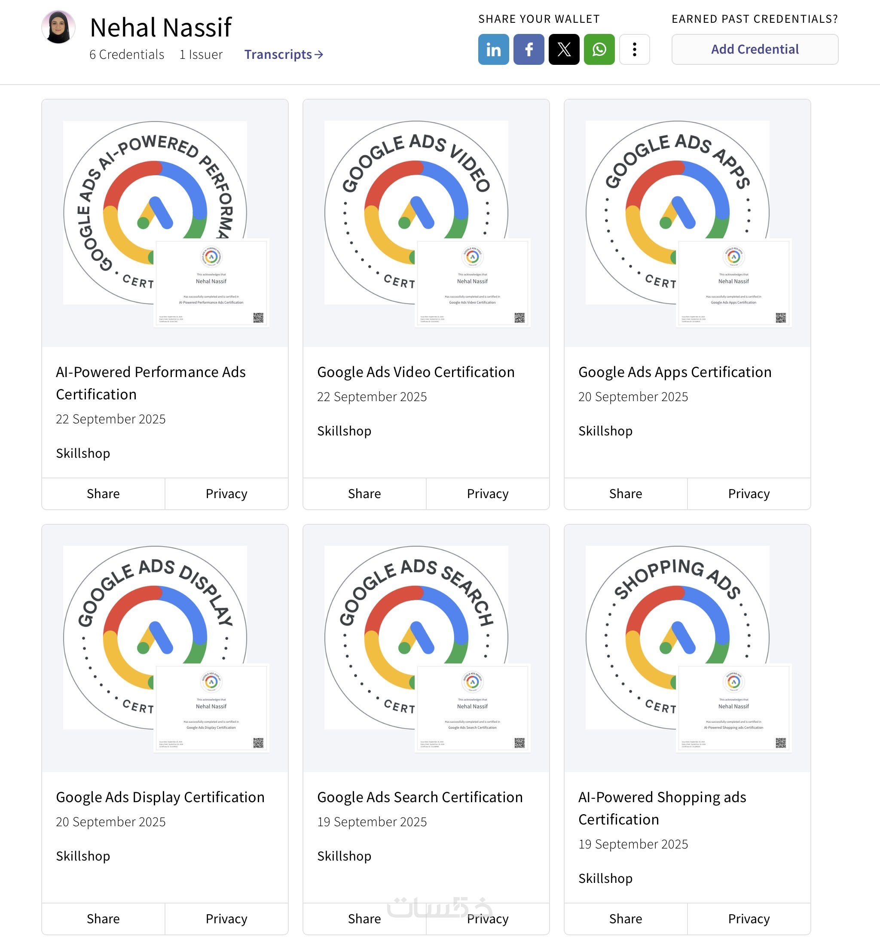880x937 pixels.
Task: Share the Google Ads Apps Certification
Action: pyautogui.click(x=625, y=493)
